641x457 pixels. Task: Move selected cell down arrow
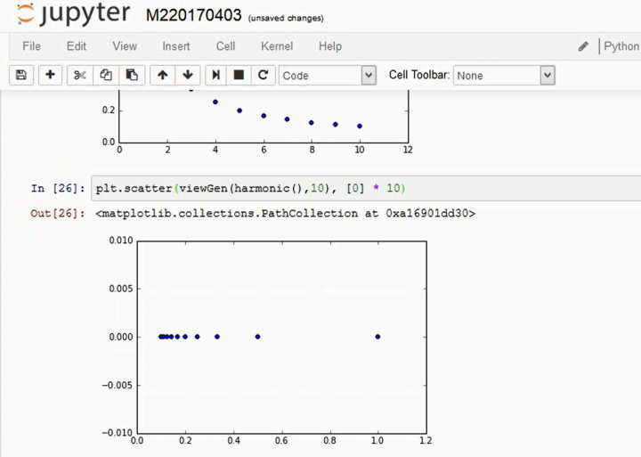[188, 76]
